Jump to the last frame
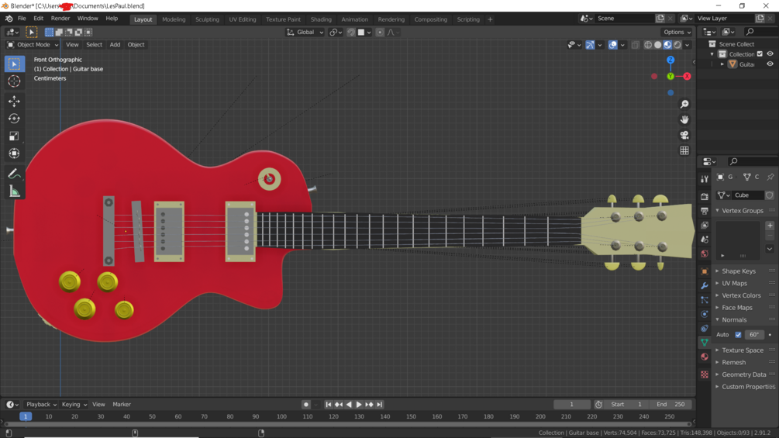The height and width of the screenshot is (438, 779). coord(380,405)
